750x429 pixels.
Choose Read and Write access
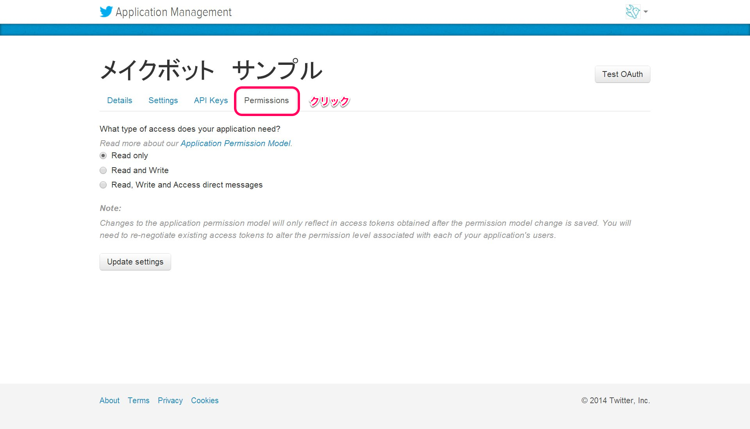pyautogui.click(x=103, y=170)
